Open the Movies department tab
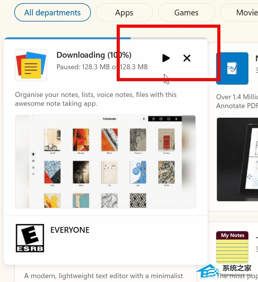This screenshot has width=258, height=282. pos(239,13)
